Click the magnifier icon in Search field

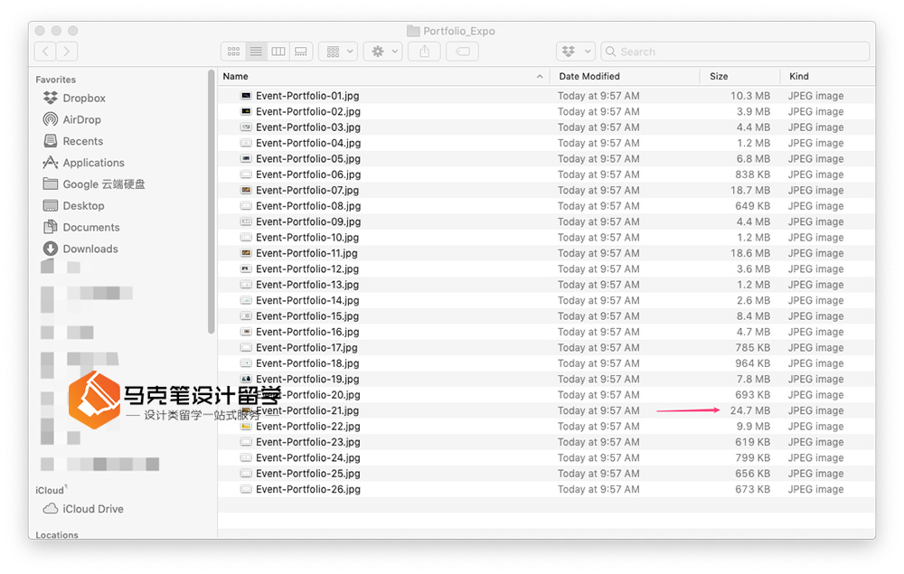point(610,52)
